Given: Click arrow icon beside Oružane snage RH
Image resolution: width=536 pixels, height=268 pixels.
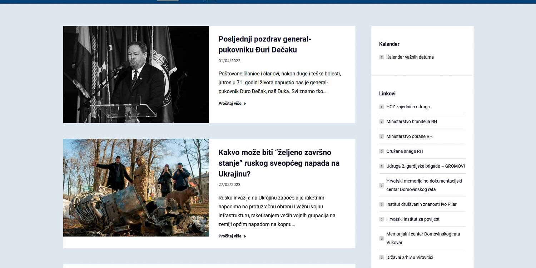Looking at the screenshot, I should tap(381, 152).
